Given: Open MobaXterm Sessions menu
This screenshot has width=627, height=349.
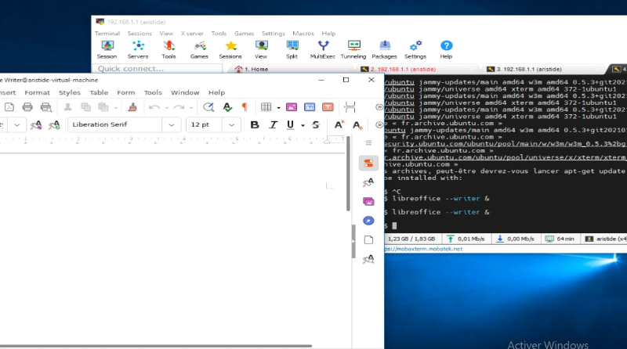Looking at the screenshot, I should tap(140, 34).
